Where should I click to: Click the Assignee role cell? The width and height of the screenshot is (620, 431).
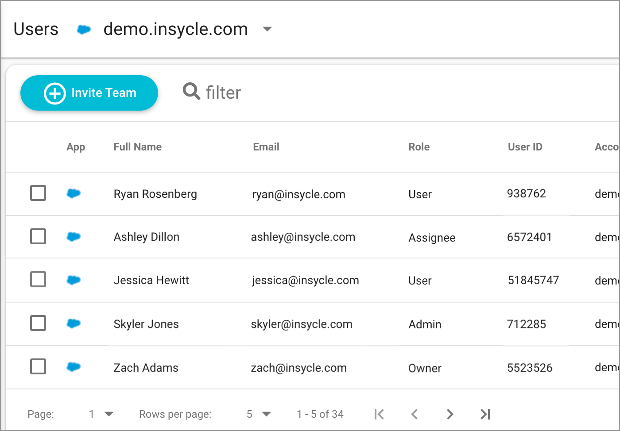pyautogui.click(x=432, y=238)
